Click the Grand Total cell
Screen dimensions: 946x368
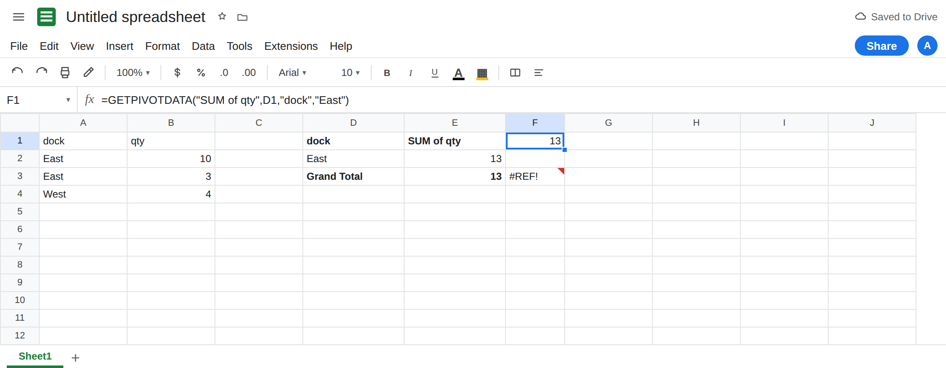coord(353,176)
